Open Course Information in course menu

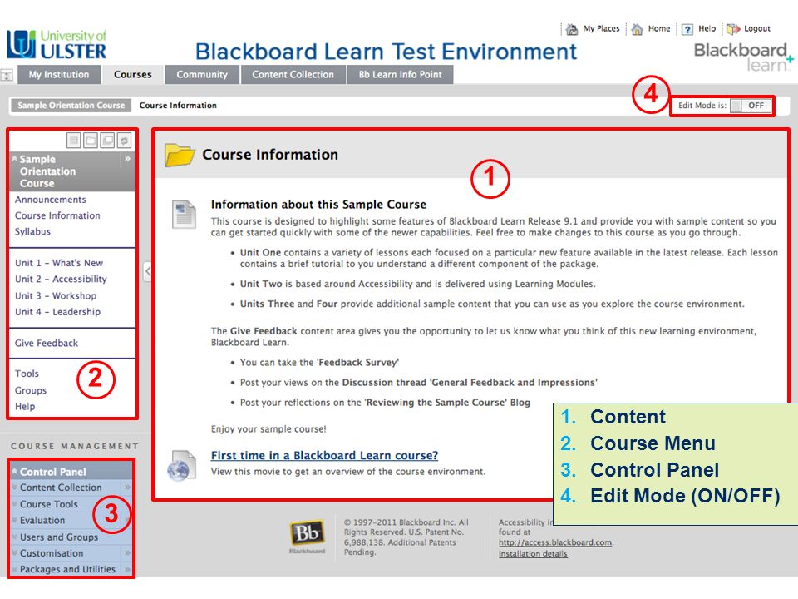57,215
